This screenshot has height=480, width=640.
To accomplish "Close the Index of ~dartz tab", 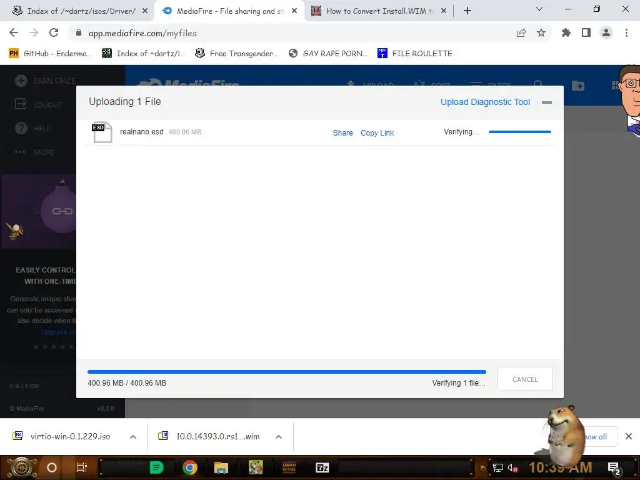I will click(145, 11).
